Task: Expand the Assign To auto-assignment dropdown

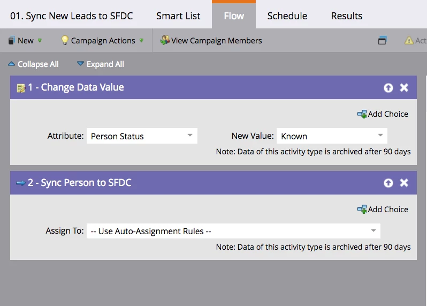Action: pyautogui.click(x=233, y=232)
